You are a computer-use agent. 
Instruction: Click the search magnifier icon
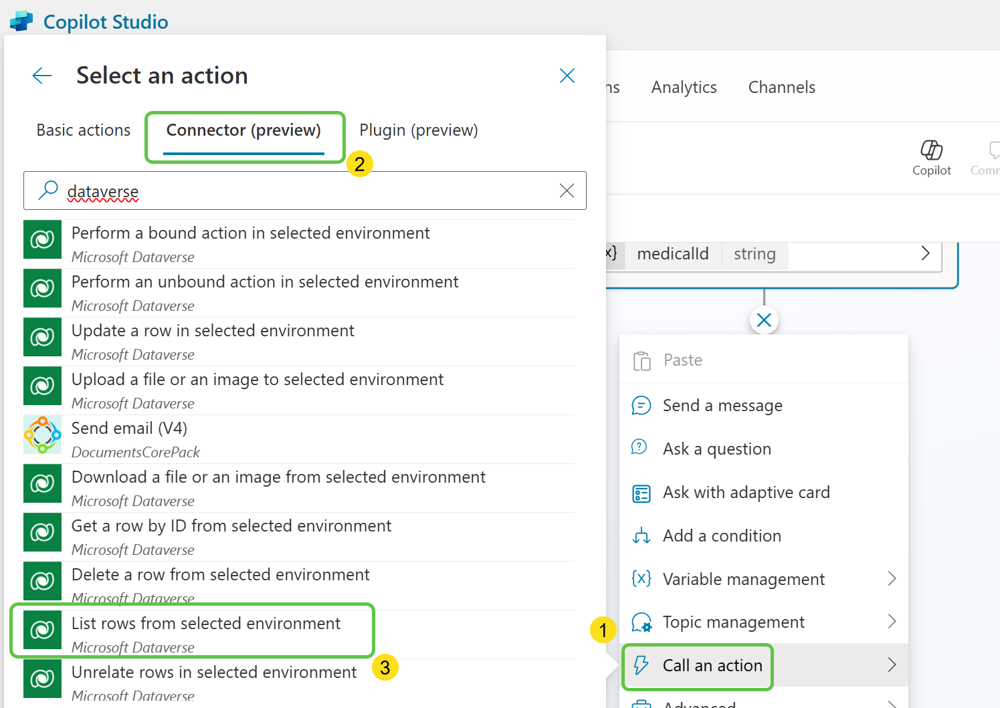[x=47, y=191]
